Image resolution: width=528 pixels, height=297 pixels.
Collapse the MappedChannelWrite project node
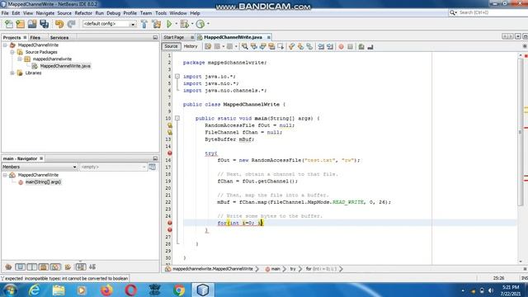[x=5, y=45]
